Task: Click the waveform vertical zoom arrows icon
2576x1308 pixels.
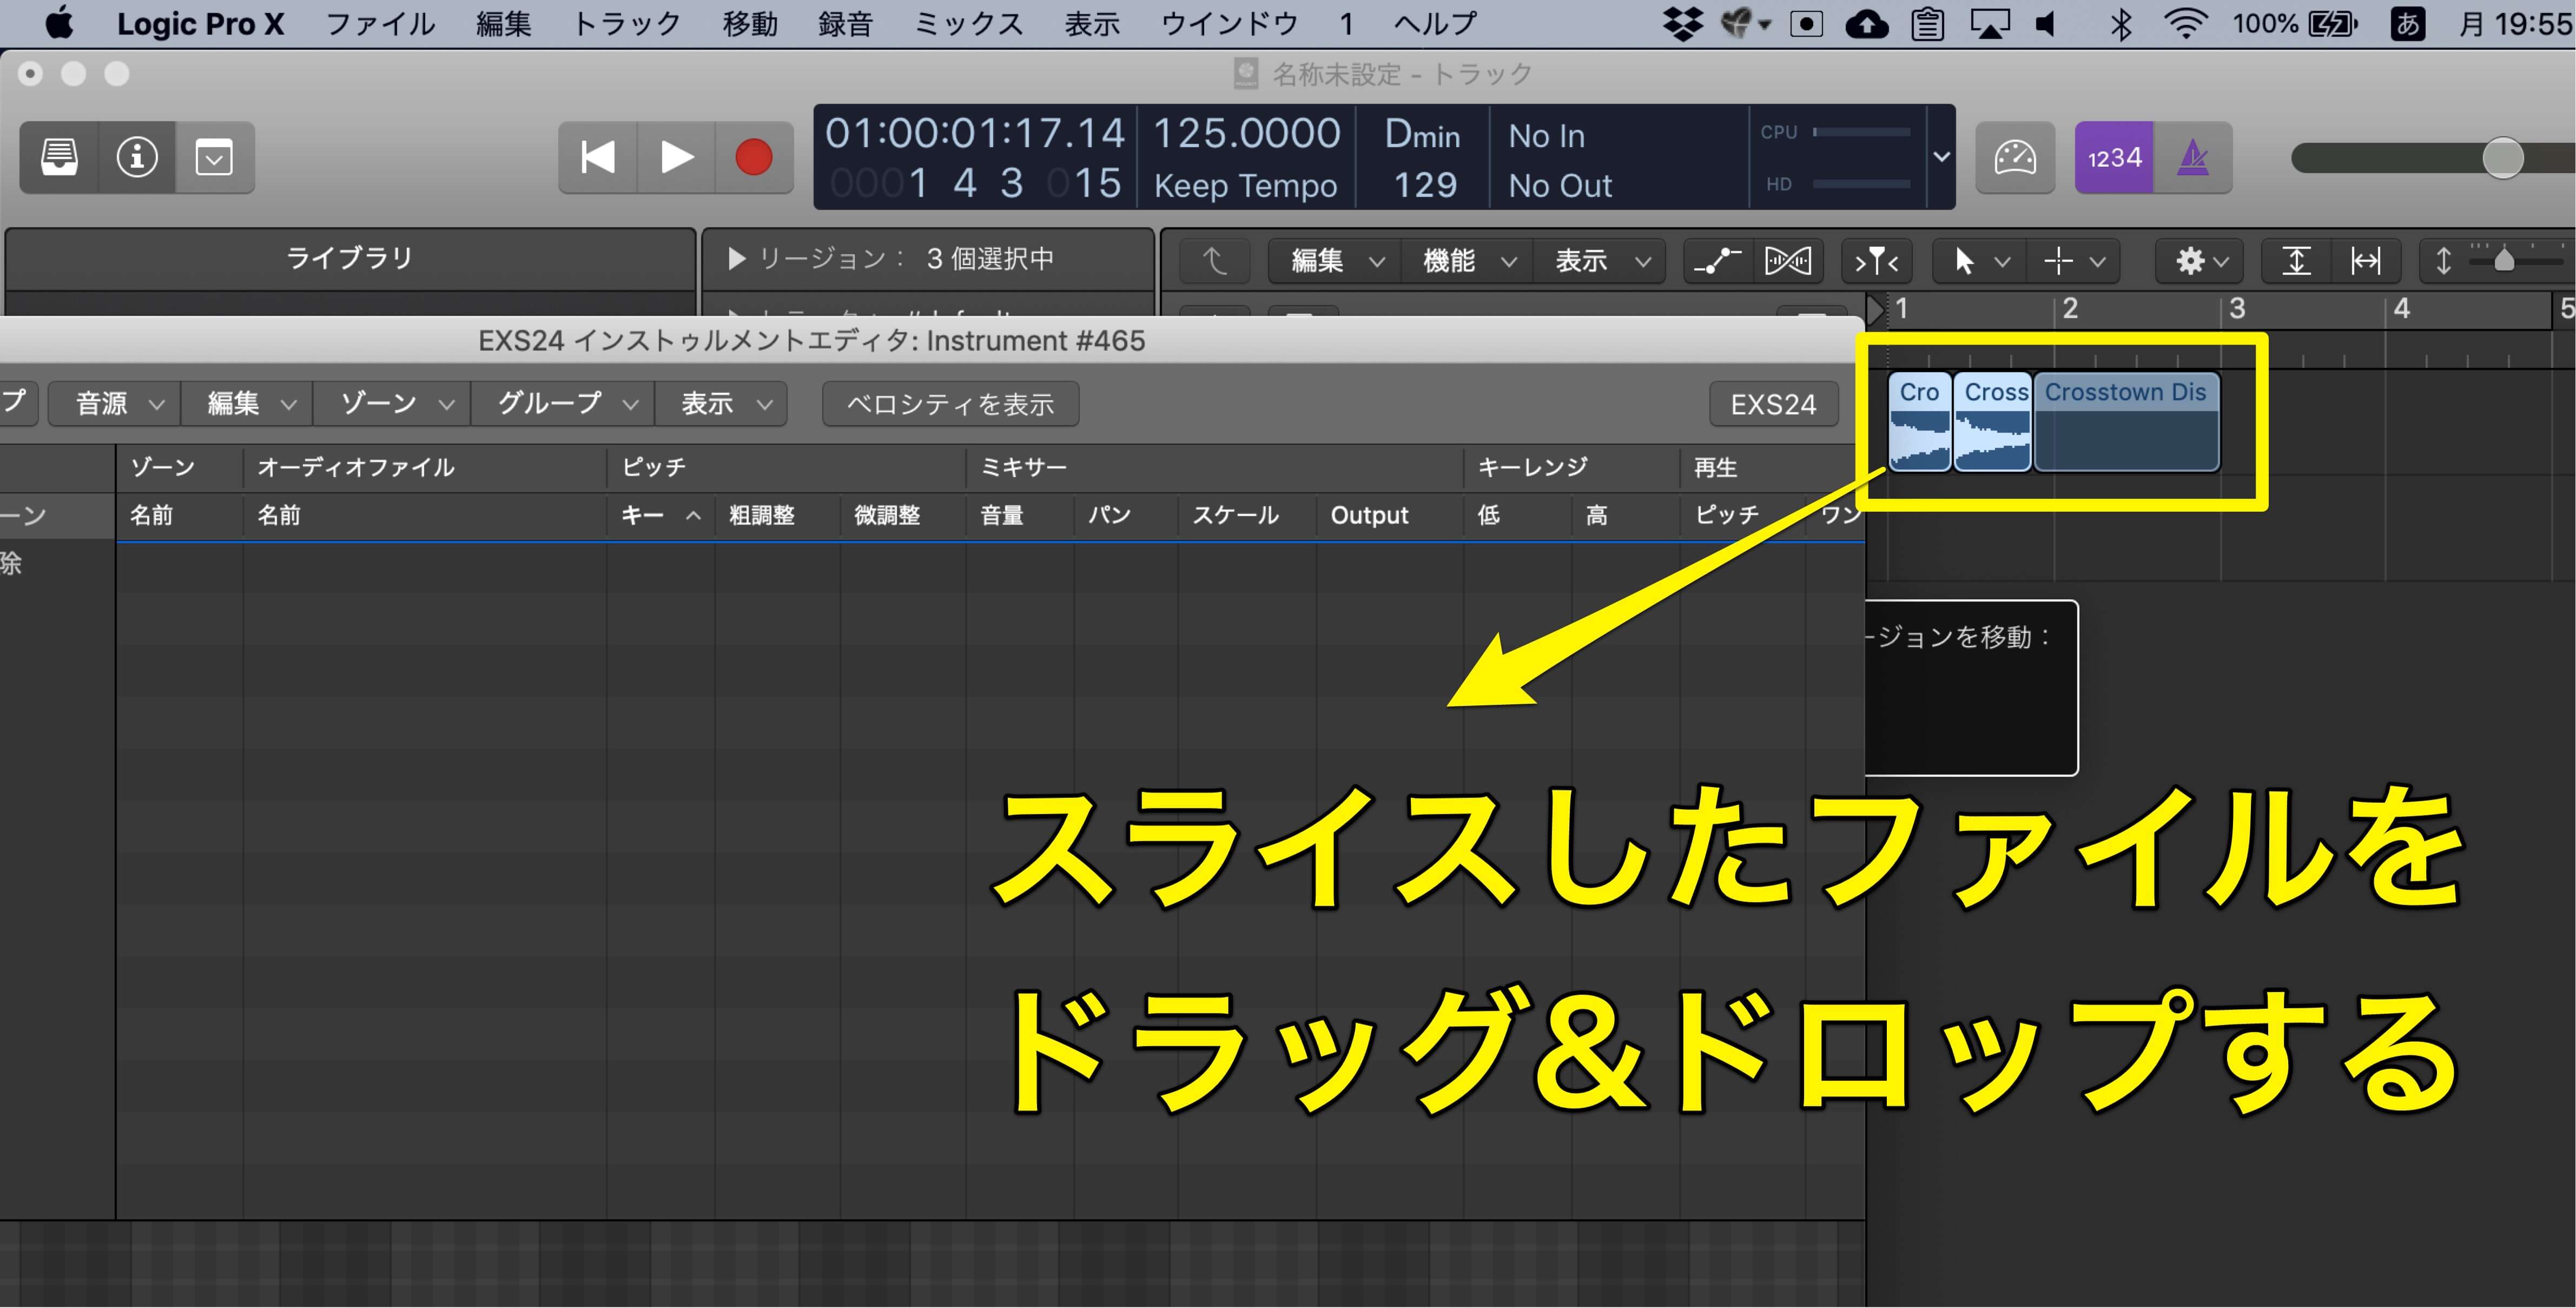Action: pyautogui.click(x=2443, y=261)
